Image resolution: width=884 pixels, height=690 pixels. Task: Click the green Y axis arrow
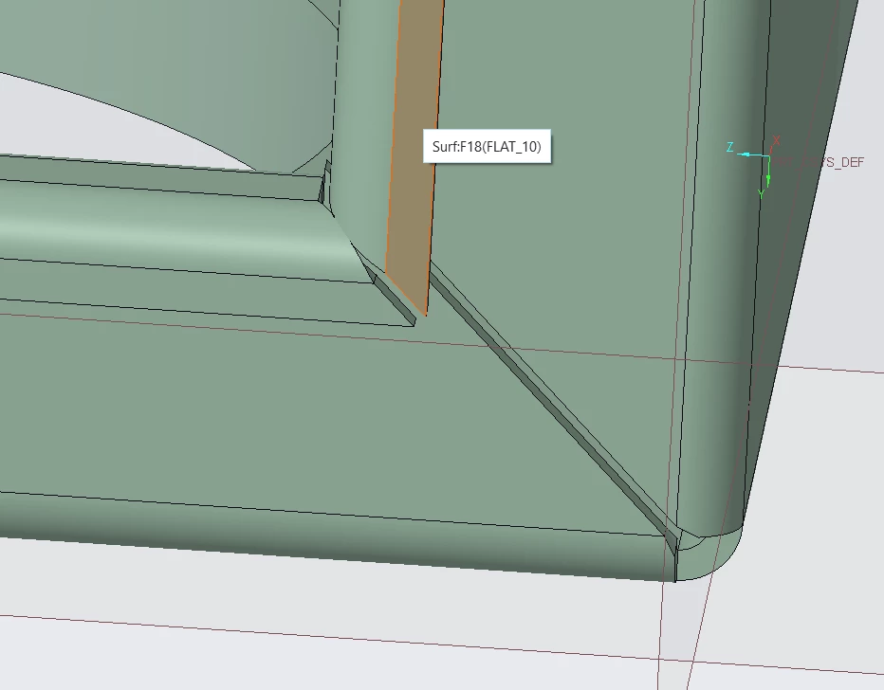(768, 178)
